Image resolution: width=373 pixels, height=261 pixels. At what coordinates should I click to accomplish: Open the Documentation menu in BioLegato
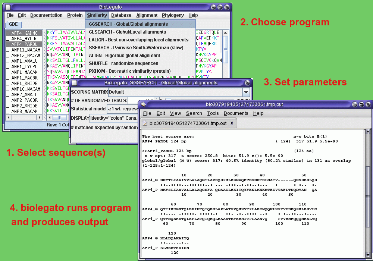(x=46, y=15)
